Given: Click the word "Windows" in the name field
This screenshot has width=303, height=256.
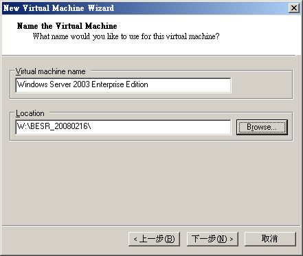Looking at the screenshot, I should coord(32,84).
